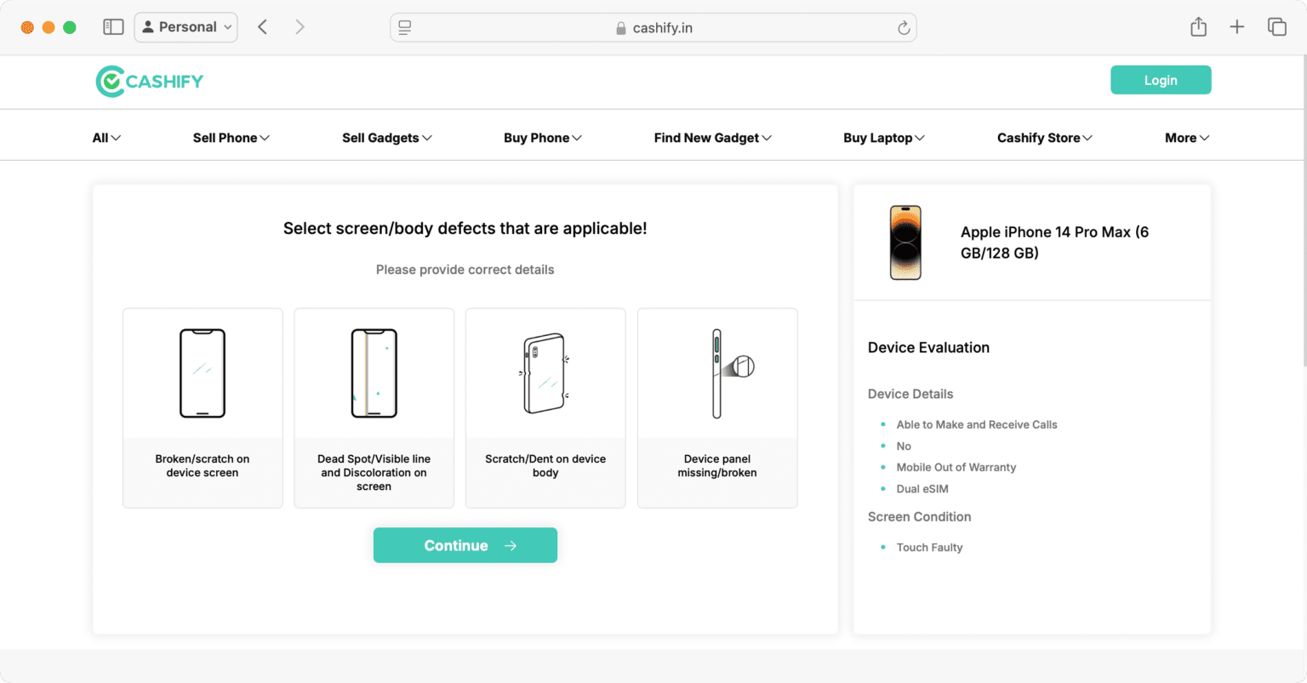Select Scratch/Dent on device body option
The image size is (1307, 683).
tap(545, 408)
